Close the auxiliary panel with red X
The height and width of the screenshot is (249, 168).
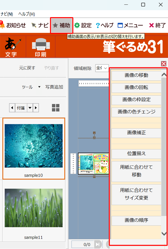[164, 64]
